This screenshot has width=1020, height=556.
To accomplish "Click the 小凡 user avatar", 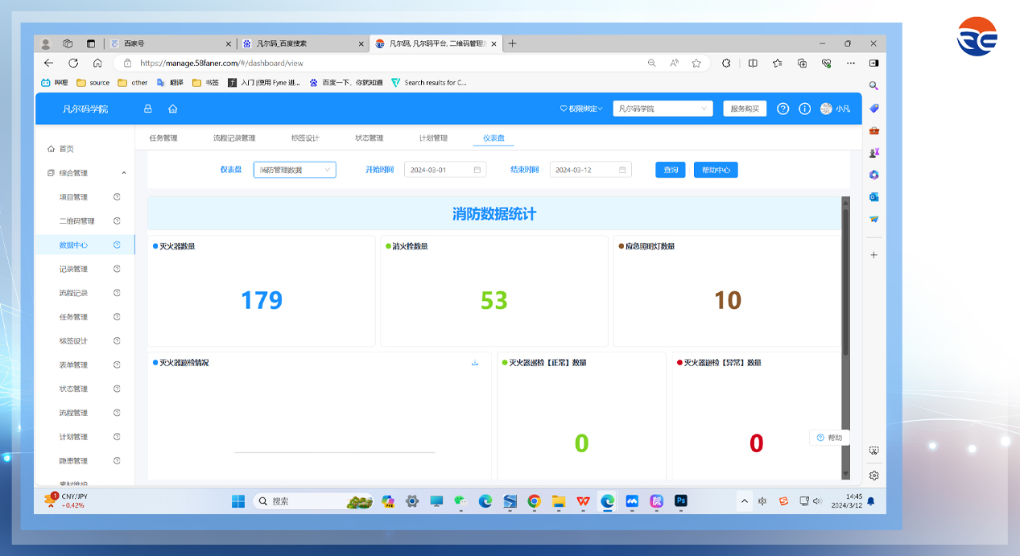I will coord(826,109).
